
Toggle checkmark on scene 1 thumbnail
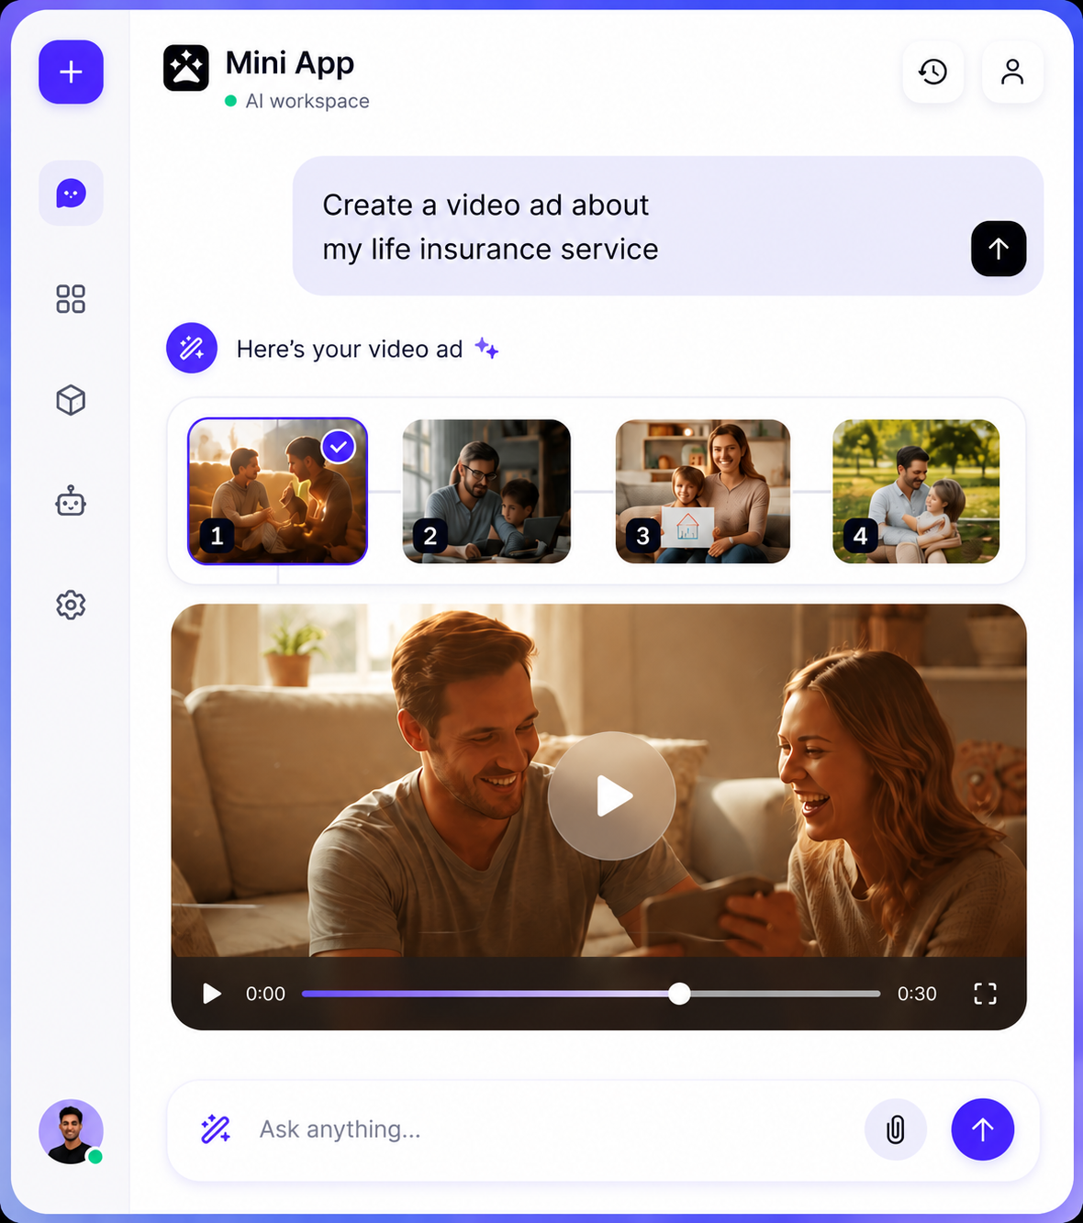[x=339, y=447]
